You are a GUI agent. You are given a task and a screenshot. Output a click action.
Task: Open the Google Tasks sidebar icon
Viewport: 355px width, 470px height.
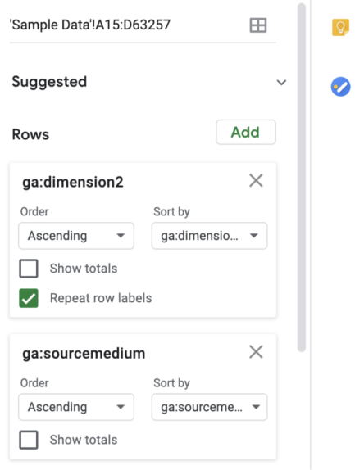[x=340, y=87]
